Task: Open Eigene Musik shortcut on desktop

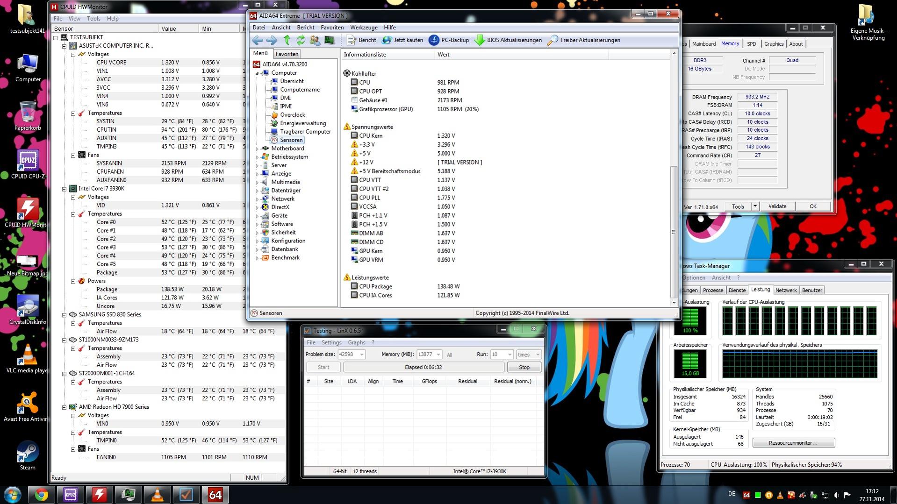Action: (x=868, y=22)
